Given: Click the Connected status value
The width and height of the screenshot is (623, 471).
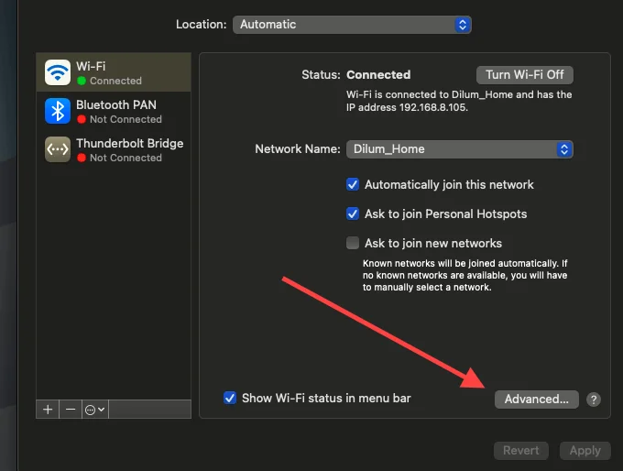Looking at the screenshot, I should pyautogui.click(x=378, y=75).
